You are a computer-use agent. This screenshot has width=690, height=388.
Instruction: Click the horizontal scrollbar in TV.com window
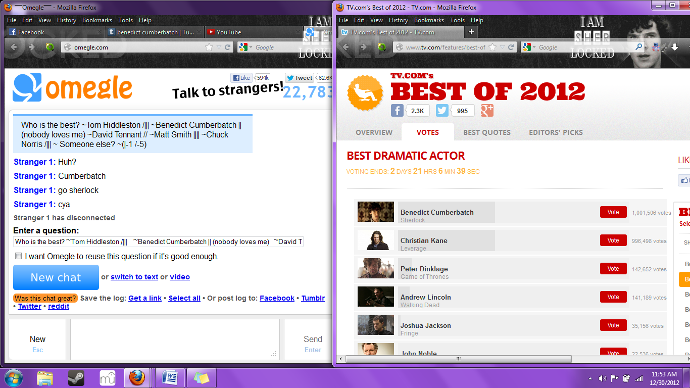point(459,359)
